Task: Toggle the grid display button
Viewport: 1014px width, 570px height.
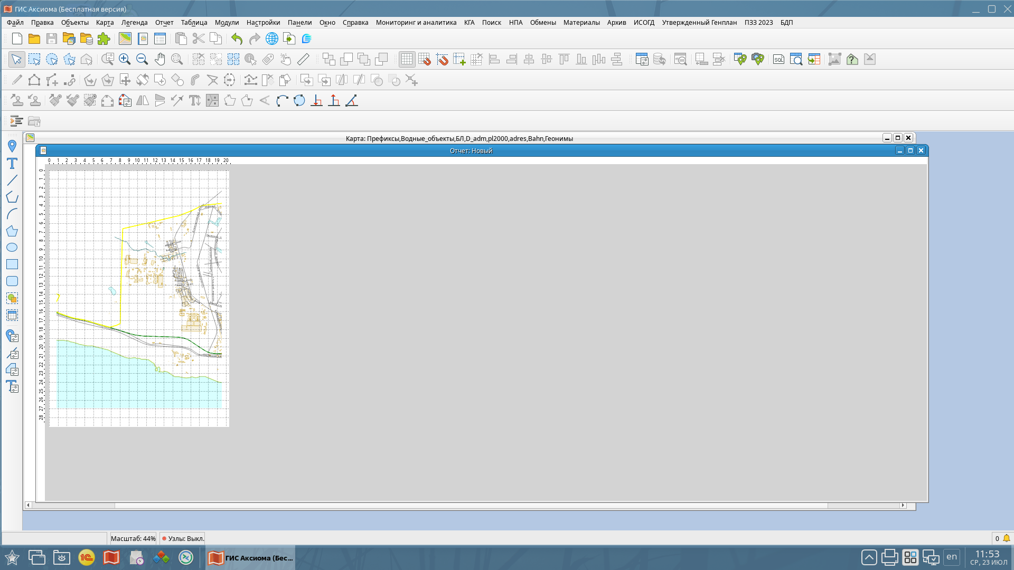Action: (407, 59)
